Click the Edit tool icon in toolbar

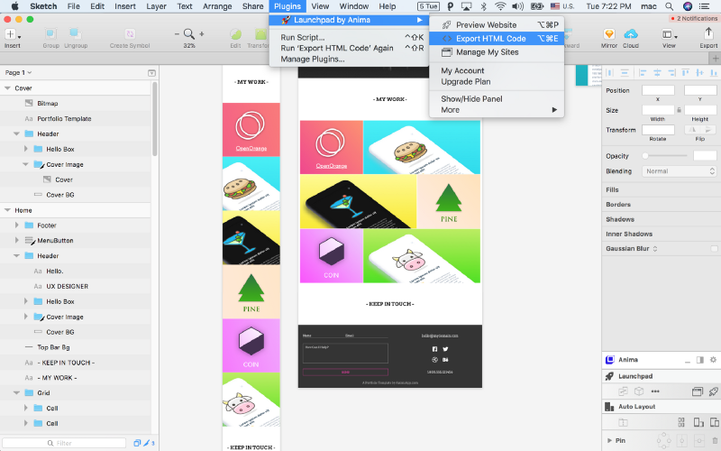click(235, 34)
